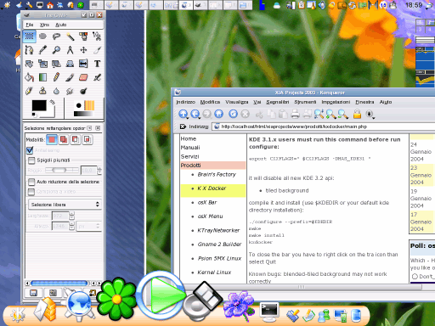This screenshot has width=435, height=326.
Task: Select the Clone stamp tool
Action: 42,91
